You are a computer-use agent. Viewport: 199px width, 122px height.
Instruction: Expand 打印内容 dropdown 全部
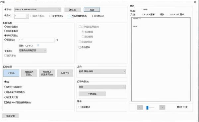pos(102,87)
